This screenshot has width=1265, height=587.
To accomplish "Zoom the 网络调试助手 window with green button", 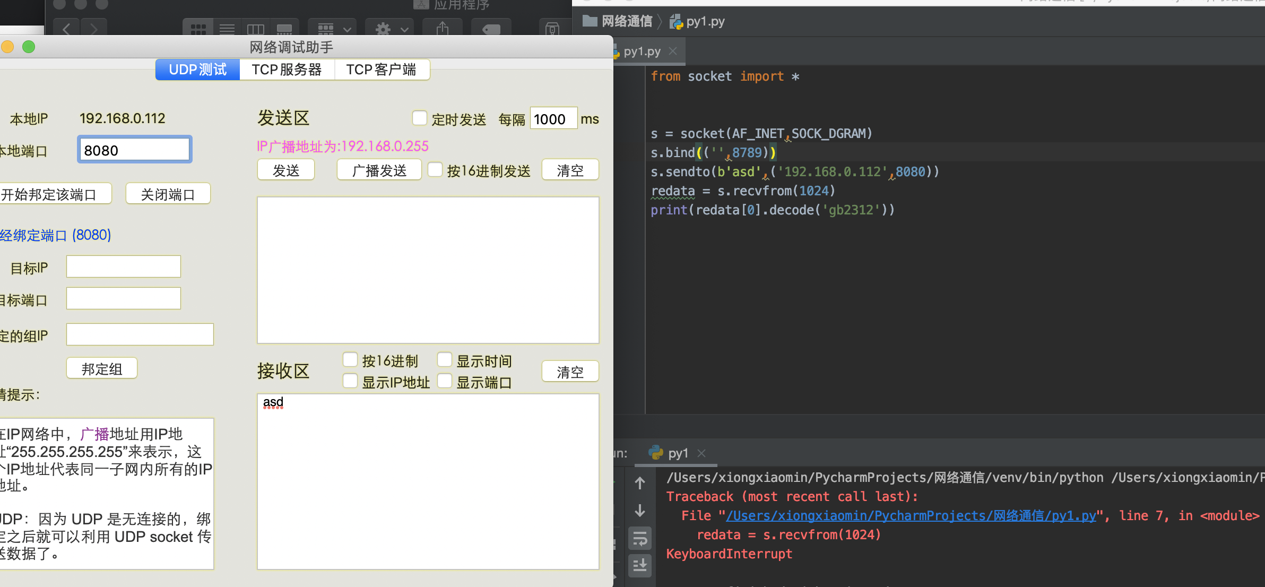I will pyautogui.click(x=29, y=47).
